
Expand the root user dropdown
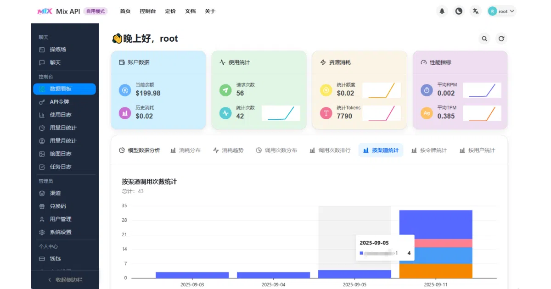click(502, 11)
